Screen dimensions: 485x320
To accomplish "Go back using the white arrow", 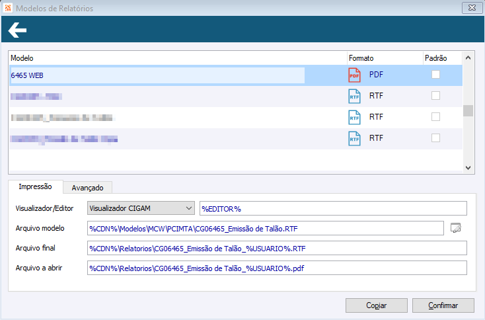I will (17, 30).
